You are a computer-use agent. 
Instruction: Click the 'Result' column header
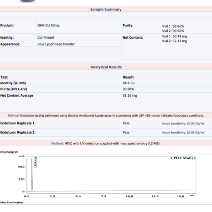(x=128, y=77)
